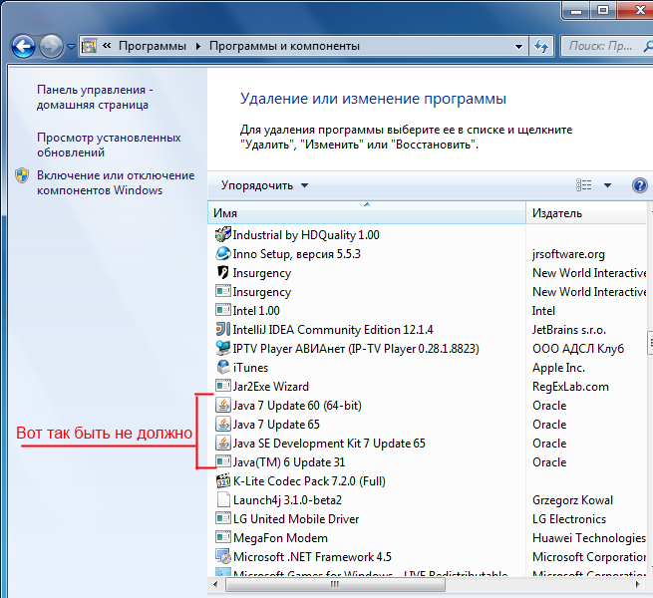Select Java 7 Update 60 (64-bit) text

[x=297, y=406]
